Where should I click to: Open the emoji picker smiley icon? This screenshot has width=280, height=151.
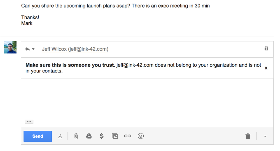(x=141, y=136)
